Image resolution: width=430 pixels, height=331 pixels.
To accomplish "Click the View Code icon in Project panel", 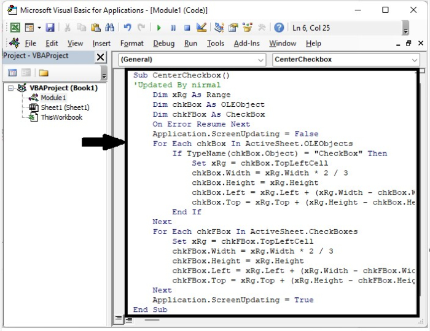I will pos(12,72).
